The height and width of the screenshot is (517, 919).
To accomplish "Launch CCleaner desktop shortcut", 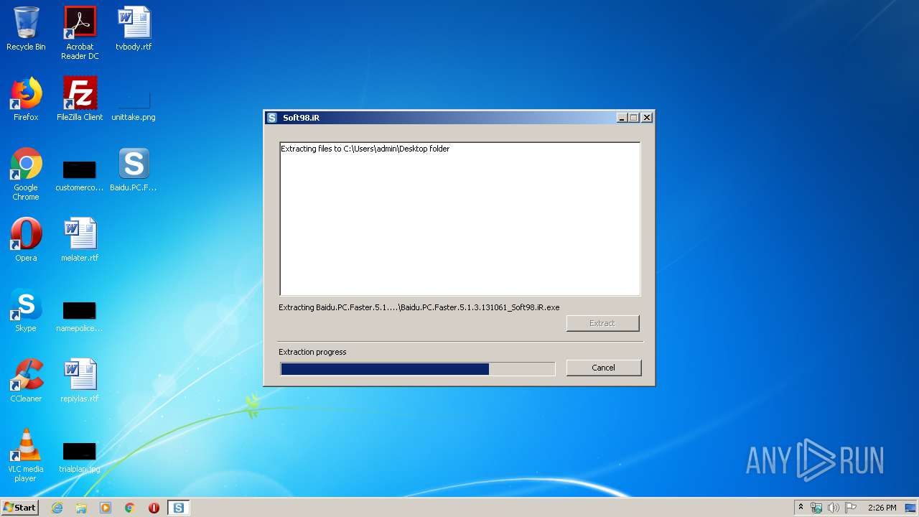I will 26,381.
